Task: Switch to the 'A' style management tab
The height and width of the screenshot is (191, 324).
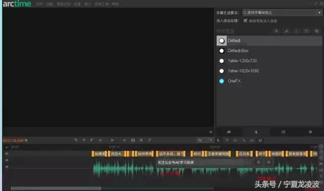Action: 256,132
